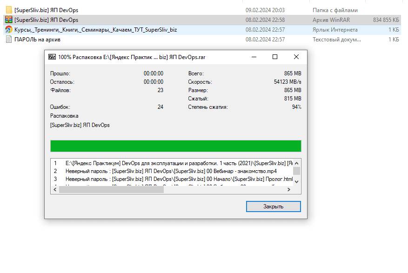
Task: Click the right arrow of the log's horizontal scrollbar
Action: tap(288, 190)
